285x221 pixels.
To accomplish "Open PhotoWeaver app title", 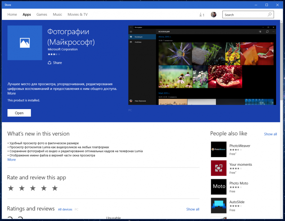I will 240,146.
